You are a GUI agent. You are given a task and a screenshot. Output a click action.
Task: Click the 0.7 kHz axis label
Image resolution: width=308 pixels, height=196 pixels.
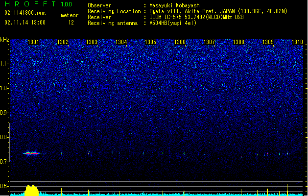click(x=4, y=162)
